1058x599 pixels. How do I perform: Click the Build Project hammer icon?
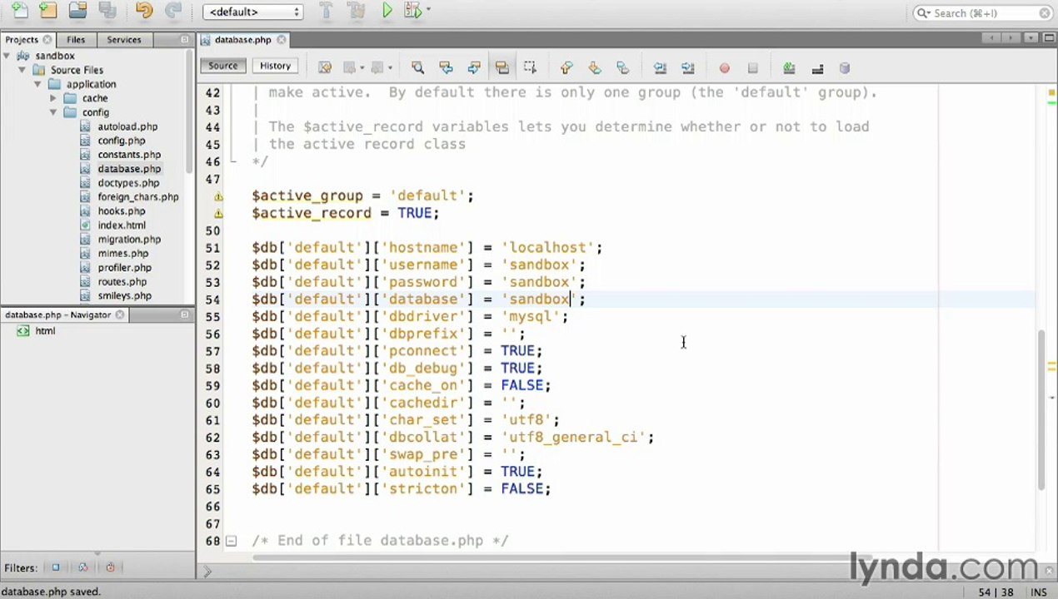[x=327, y=11]
